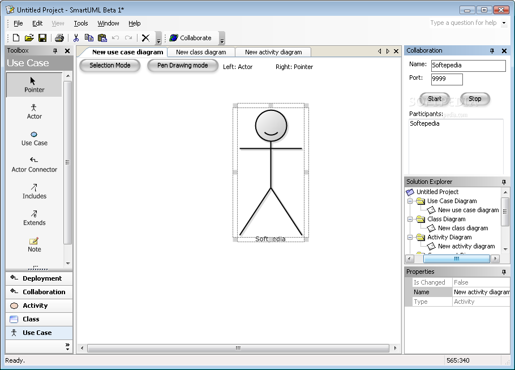Click the Save floppy disk icon

(x=42, y=38)
